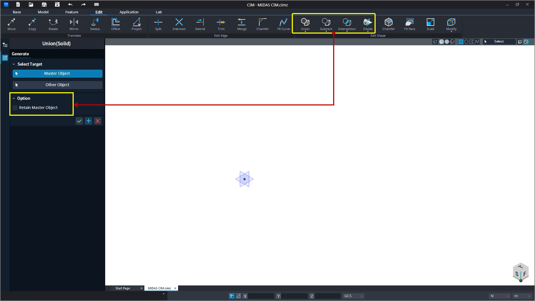Select the Scale tool
This screenshot has width=535, height=301.
point(430,24)
